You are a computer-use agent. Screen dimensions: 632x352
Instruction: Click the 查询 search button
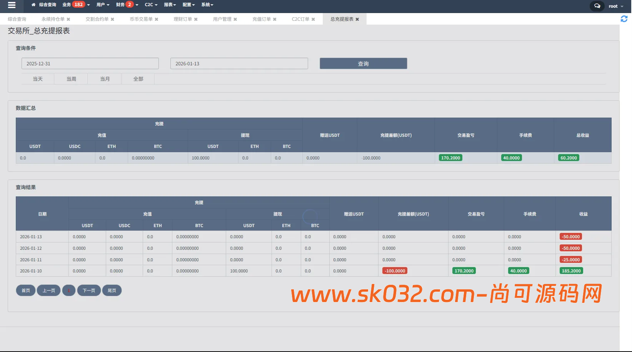click(363, 63)
